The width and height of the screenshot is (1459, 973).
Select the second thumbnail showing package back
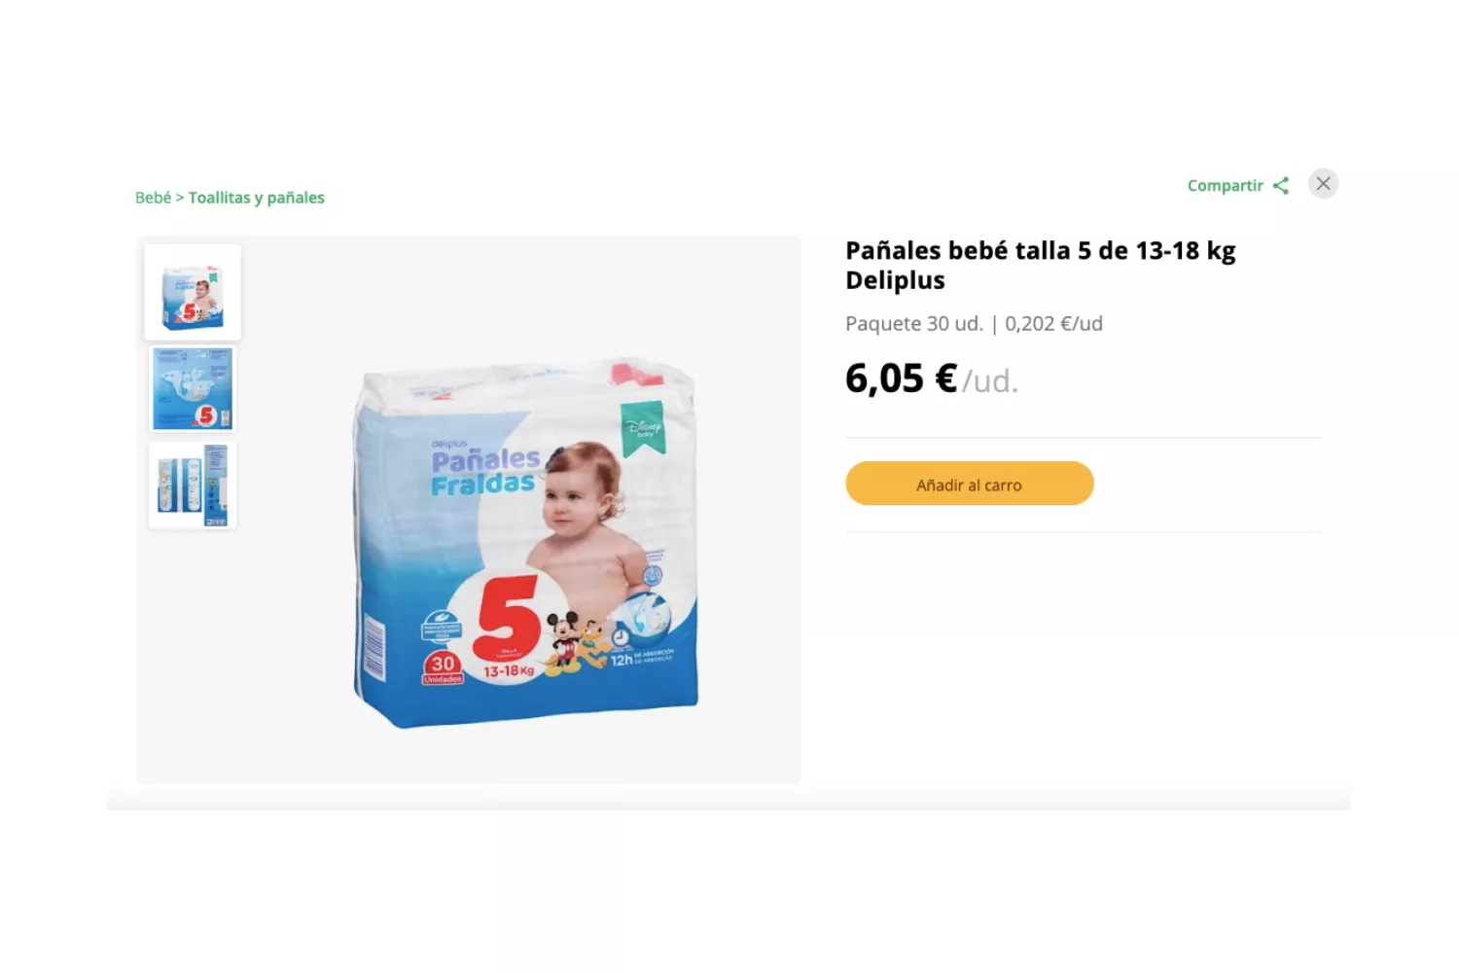click(193, 389)
